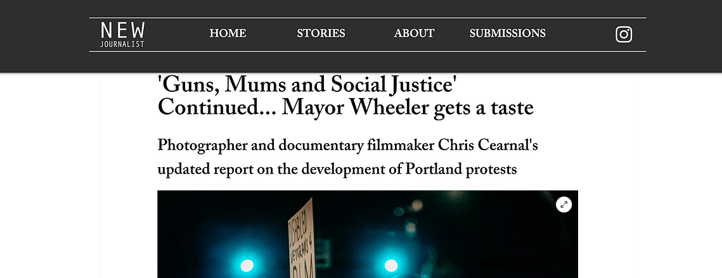
Task: Click the left teal light in the photo
Action: pyautogui.click(x=247, y=265)
